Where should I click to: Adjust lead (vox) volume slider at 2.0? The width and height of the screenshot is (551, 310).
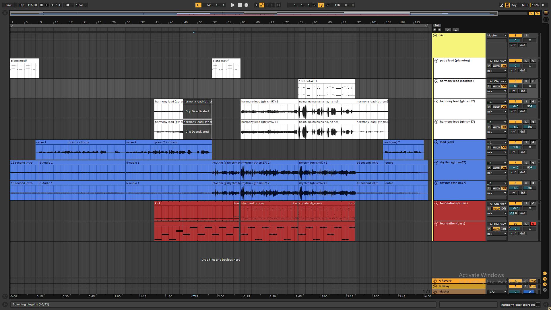coord(515,147)
